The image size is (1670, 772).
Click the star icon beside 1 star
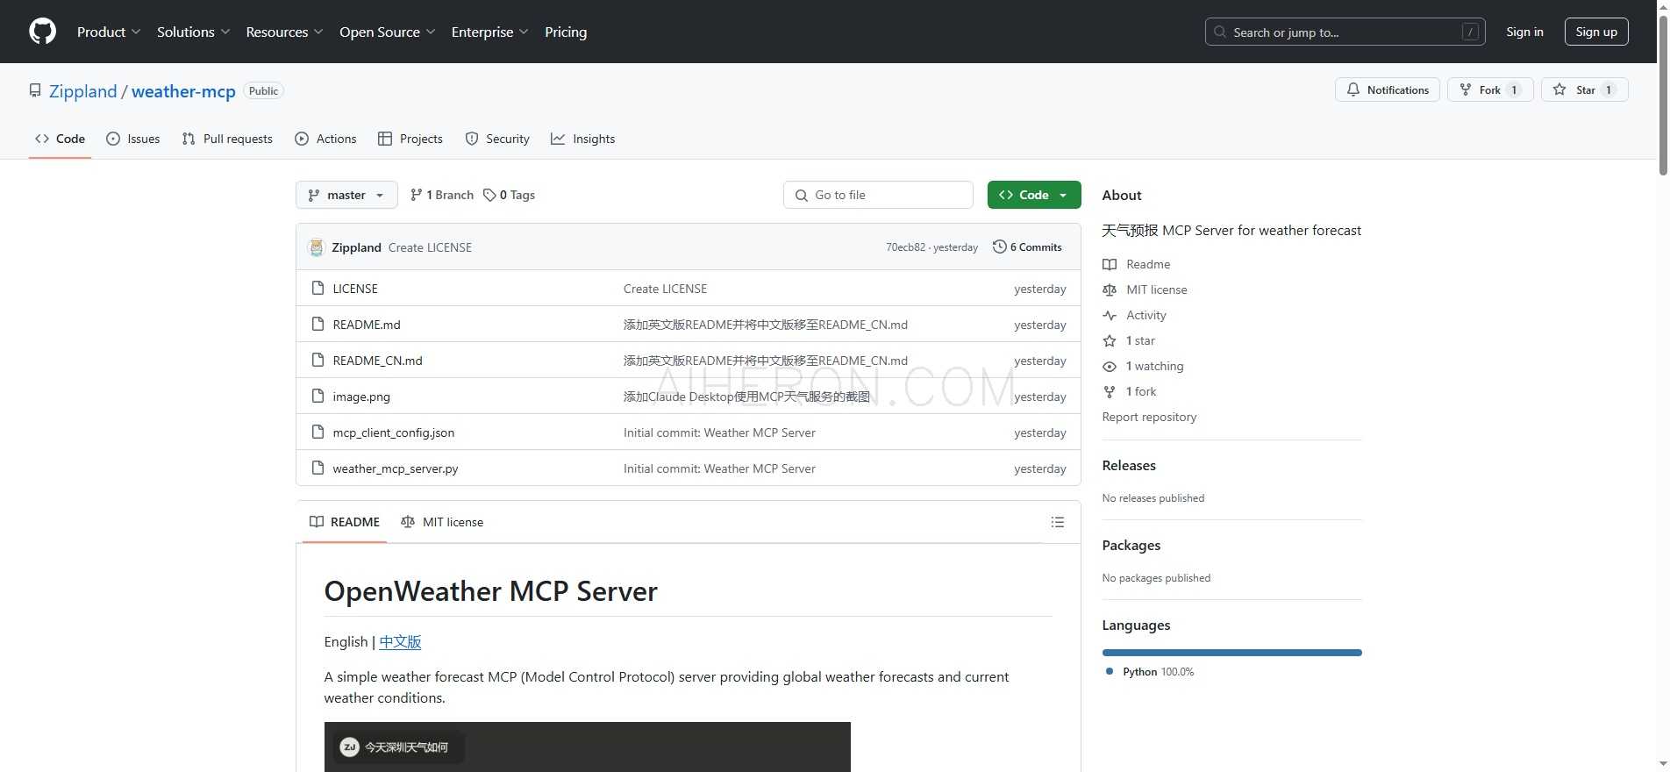click(1110, 340)
